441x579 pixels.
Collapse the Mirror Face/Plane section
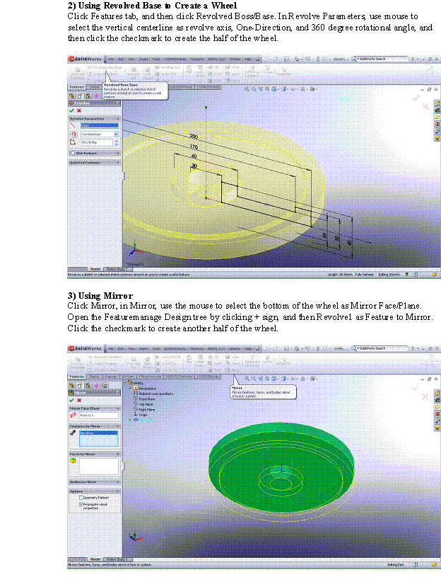tap(118, 408)
